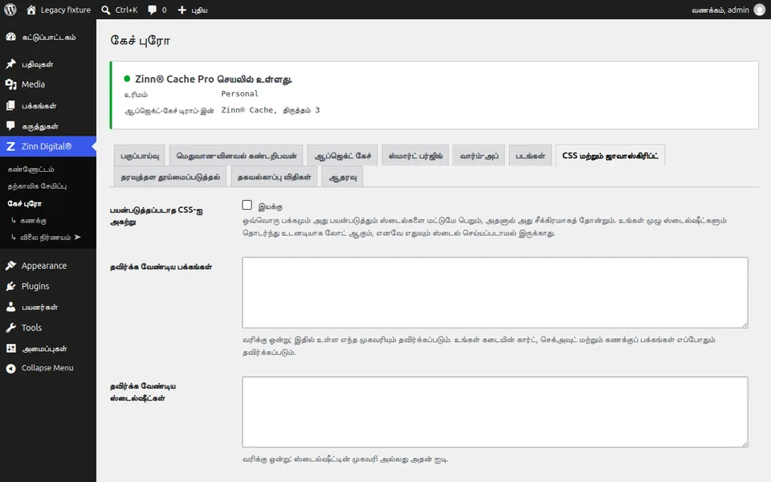The width and height of the screenshot is (771, 482).
Task: Open the பக்கங்கள் pages icon
Action: [10, 106]
